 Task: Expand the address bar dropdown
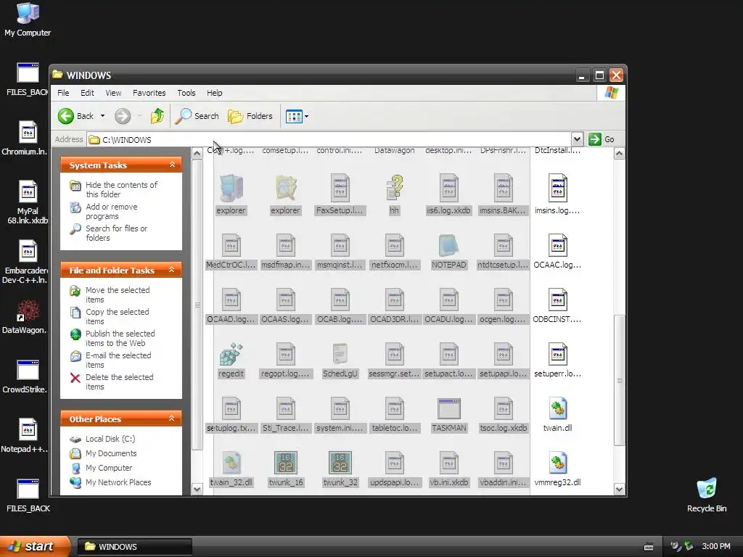577,139
